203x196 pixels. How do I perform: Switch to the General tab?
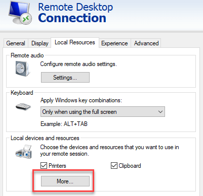16,43
